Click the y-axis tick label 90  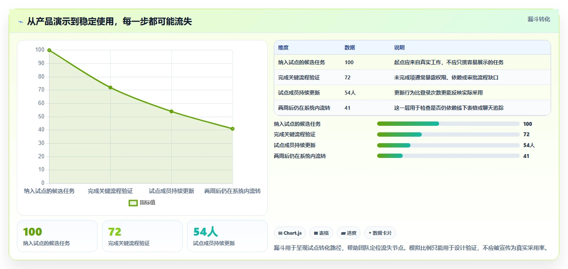click(x=41, y=63)
